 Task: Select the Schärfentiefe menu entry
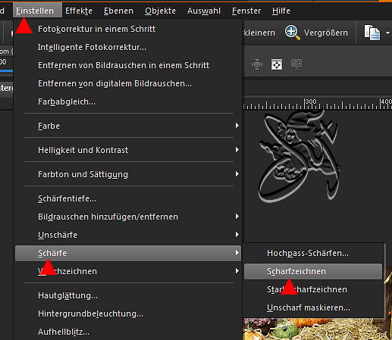[128, 198]
